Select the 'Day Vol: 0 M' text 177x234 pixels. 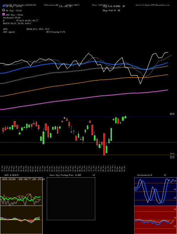coord(111,10)
